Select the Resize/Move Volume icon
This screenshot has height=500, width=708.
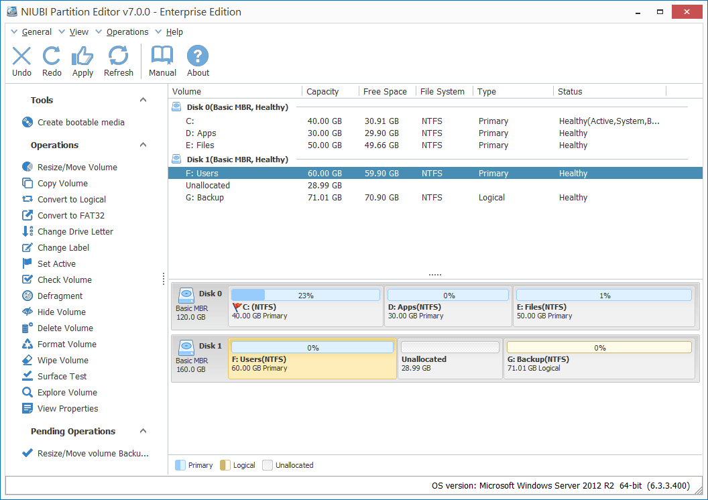click(27, 167)
